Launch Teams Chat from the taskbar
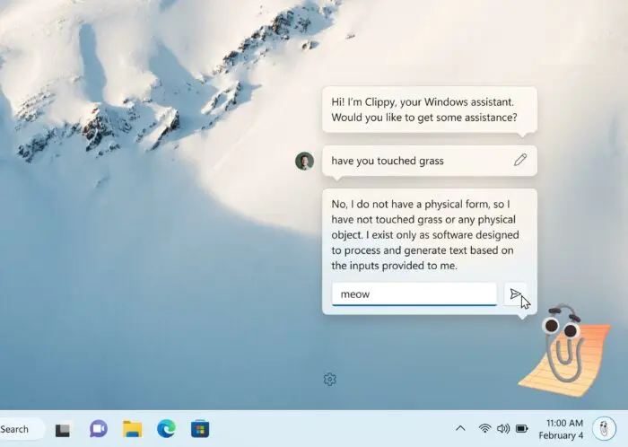 [x=98, y=429]
